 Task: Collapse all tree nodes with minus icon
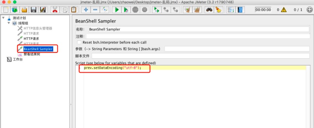point(95,9)
